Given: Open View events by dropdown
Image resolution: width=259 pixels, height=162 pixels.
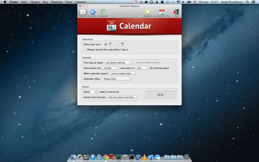Looking at the screenshot, I should pos(111,68).
